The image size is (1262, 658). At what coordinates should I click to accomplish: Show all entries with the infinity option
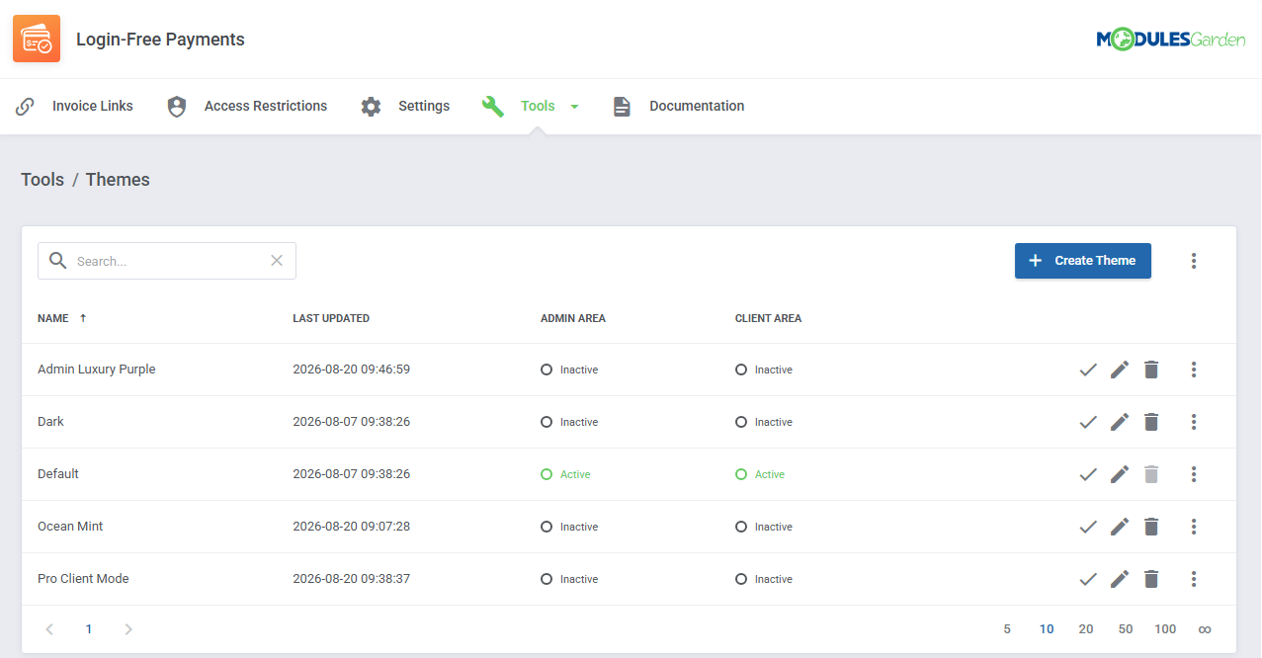tap(1205, 629)
